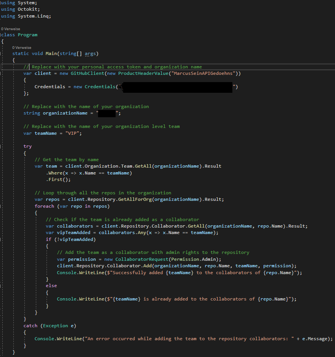
Task: Select the "VIP" string literal
Action: [x=72, y=133]
